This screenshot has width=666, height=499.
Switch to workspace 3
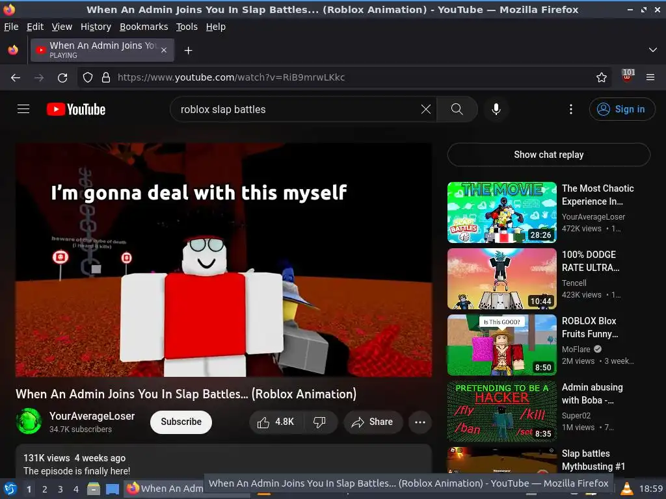tap(60, 489)
